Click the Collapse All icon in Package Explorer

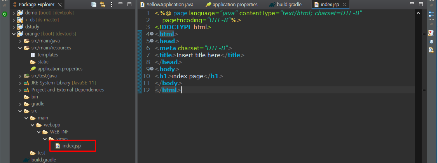[x=94, y=4]
